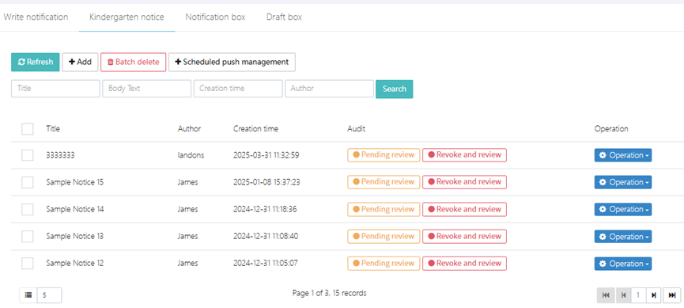Click the title Sample Notice 13
The image size is (684, 308).
(x=75, y=237)
